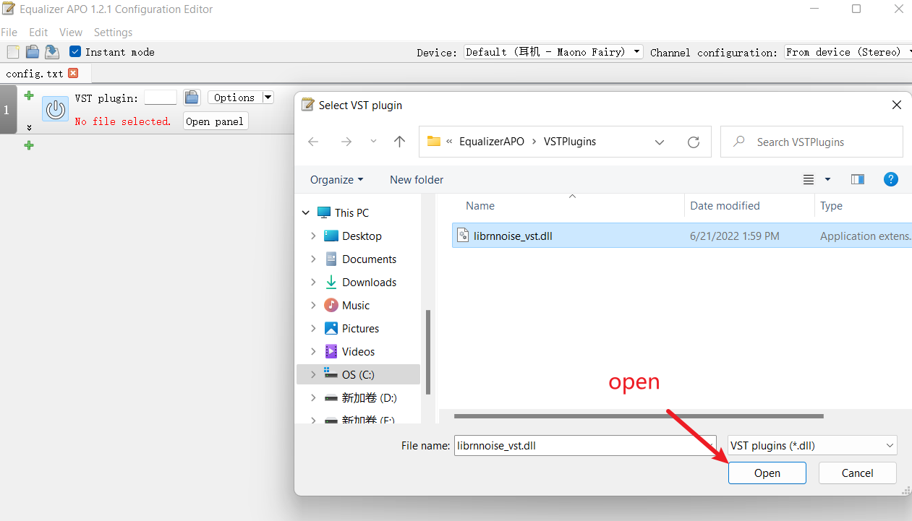This screenshot has width=912, height=521.
Task: Click the browse VST plugin file icon
Action: [192, 98]
